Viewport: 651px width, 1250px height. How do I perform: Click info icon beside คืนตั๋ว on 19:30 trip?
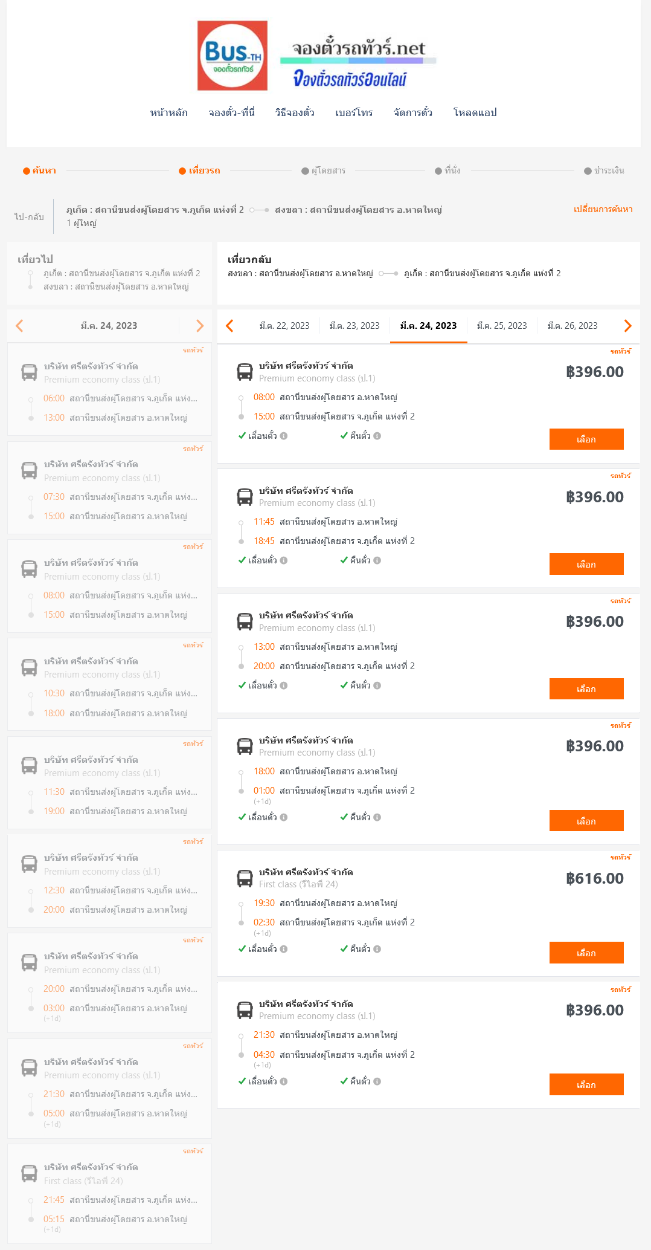pos(377,949)
